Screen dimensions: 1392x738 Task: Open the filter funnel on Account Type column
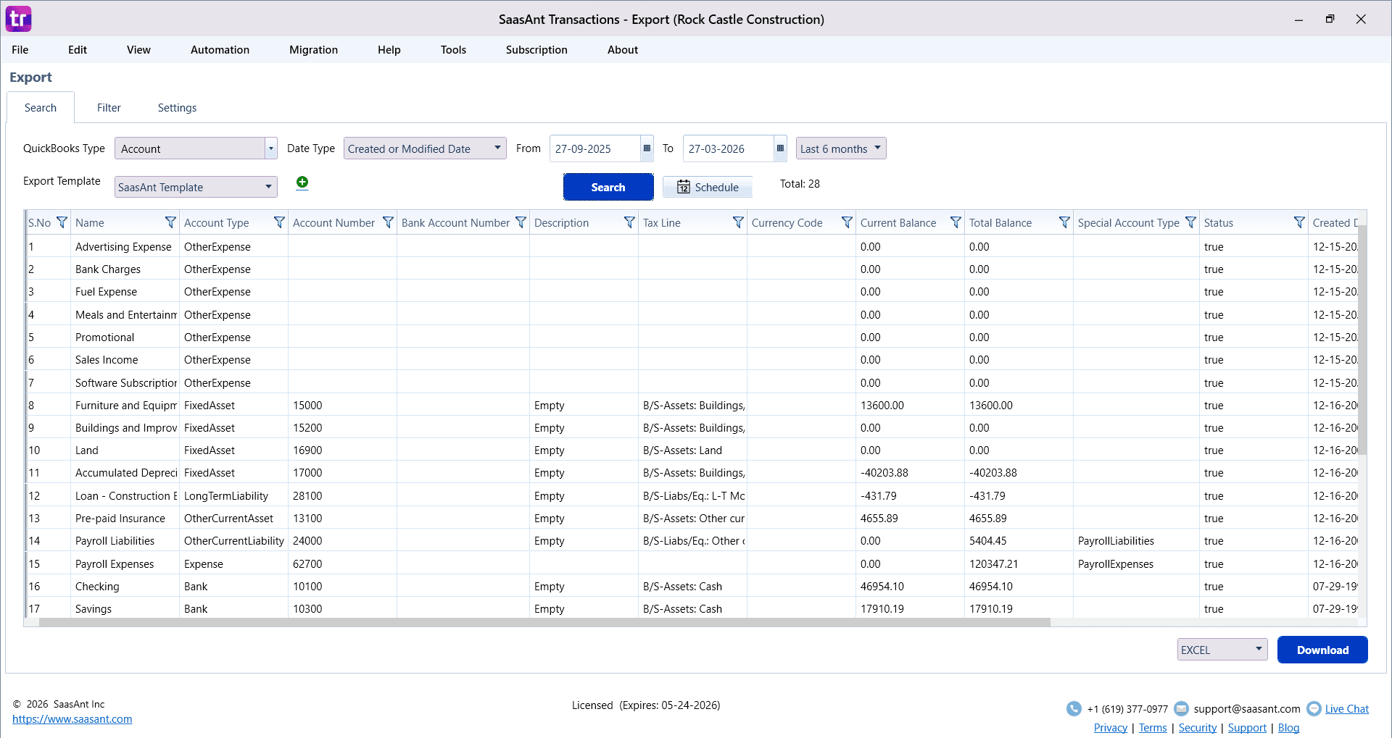pyautogui.click(x=279, y=222)
